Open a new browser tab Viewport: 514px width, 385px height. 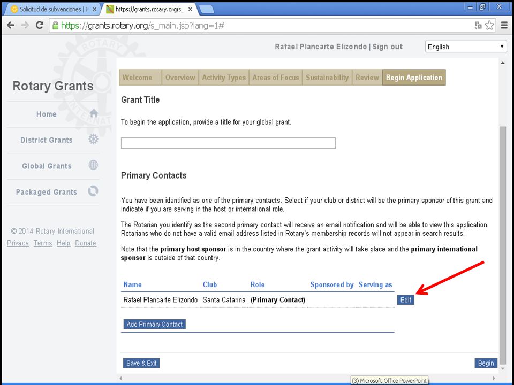tap(207, 9)
